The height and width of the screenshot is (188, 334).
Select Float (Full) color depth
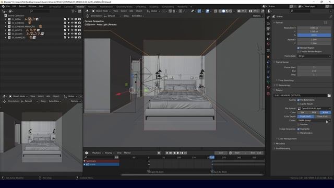[x=323, y=116]
